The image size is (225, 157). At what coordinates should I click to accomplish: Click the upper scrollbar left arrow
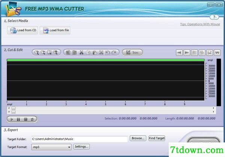pyautogui.click(x=9, y=108)
